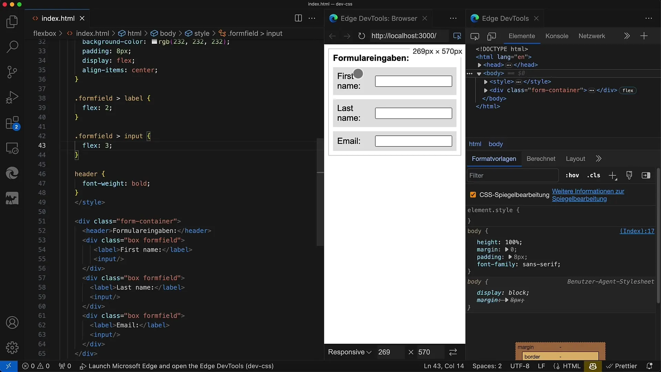
Task: Open Copilot status icon in status bar
Action: (592, 366)
